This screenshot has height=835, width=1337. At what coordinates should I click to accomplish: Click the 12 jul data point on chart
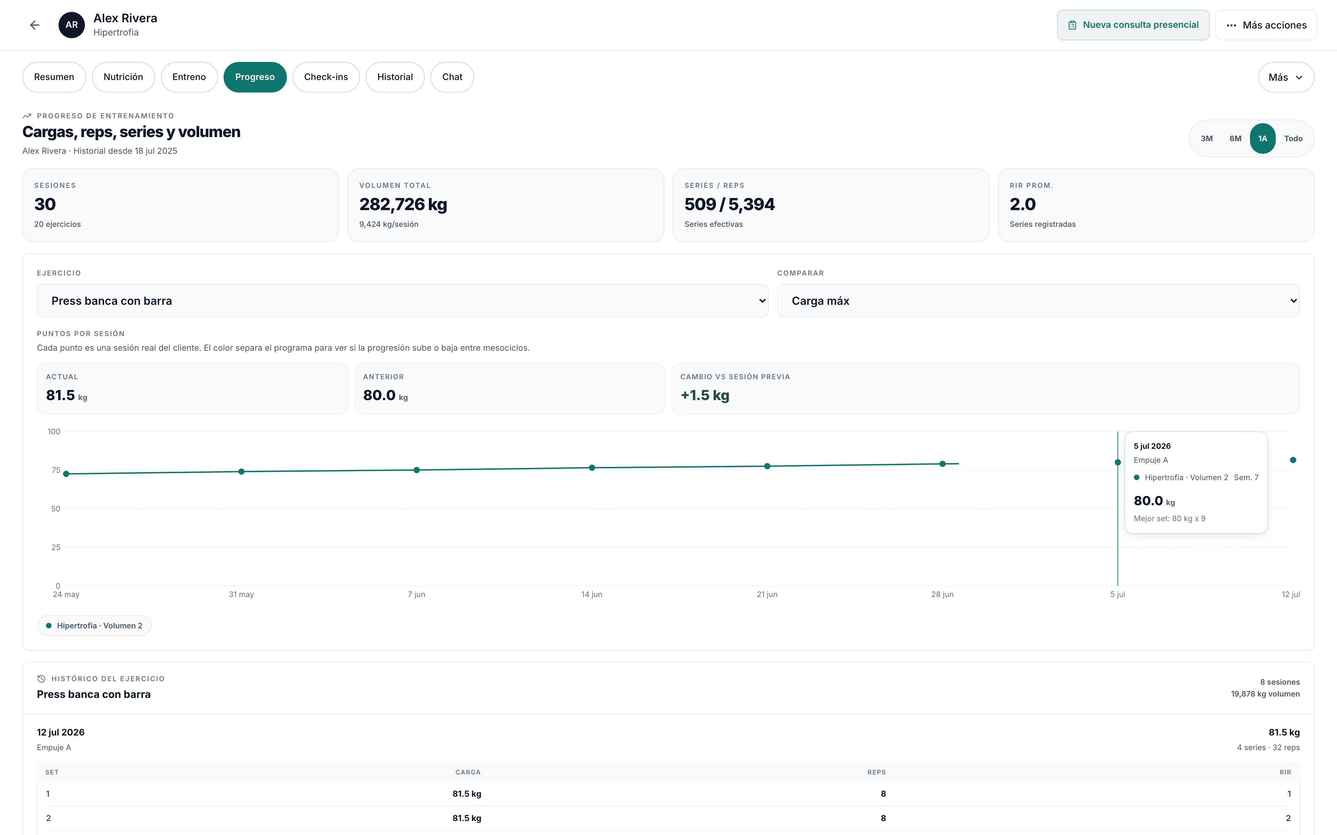(1293, 460)
